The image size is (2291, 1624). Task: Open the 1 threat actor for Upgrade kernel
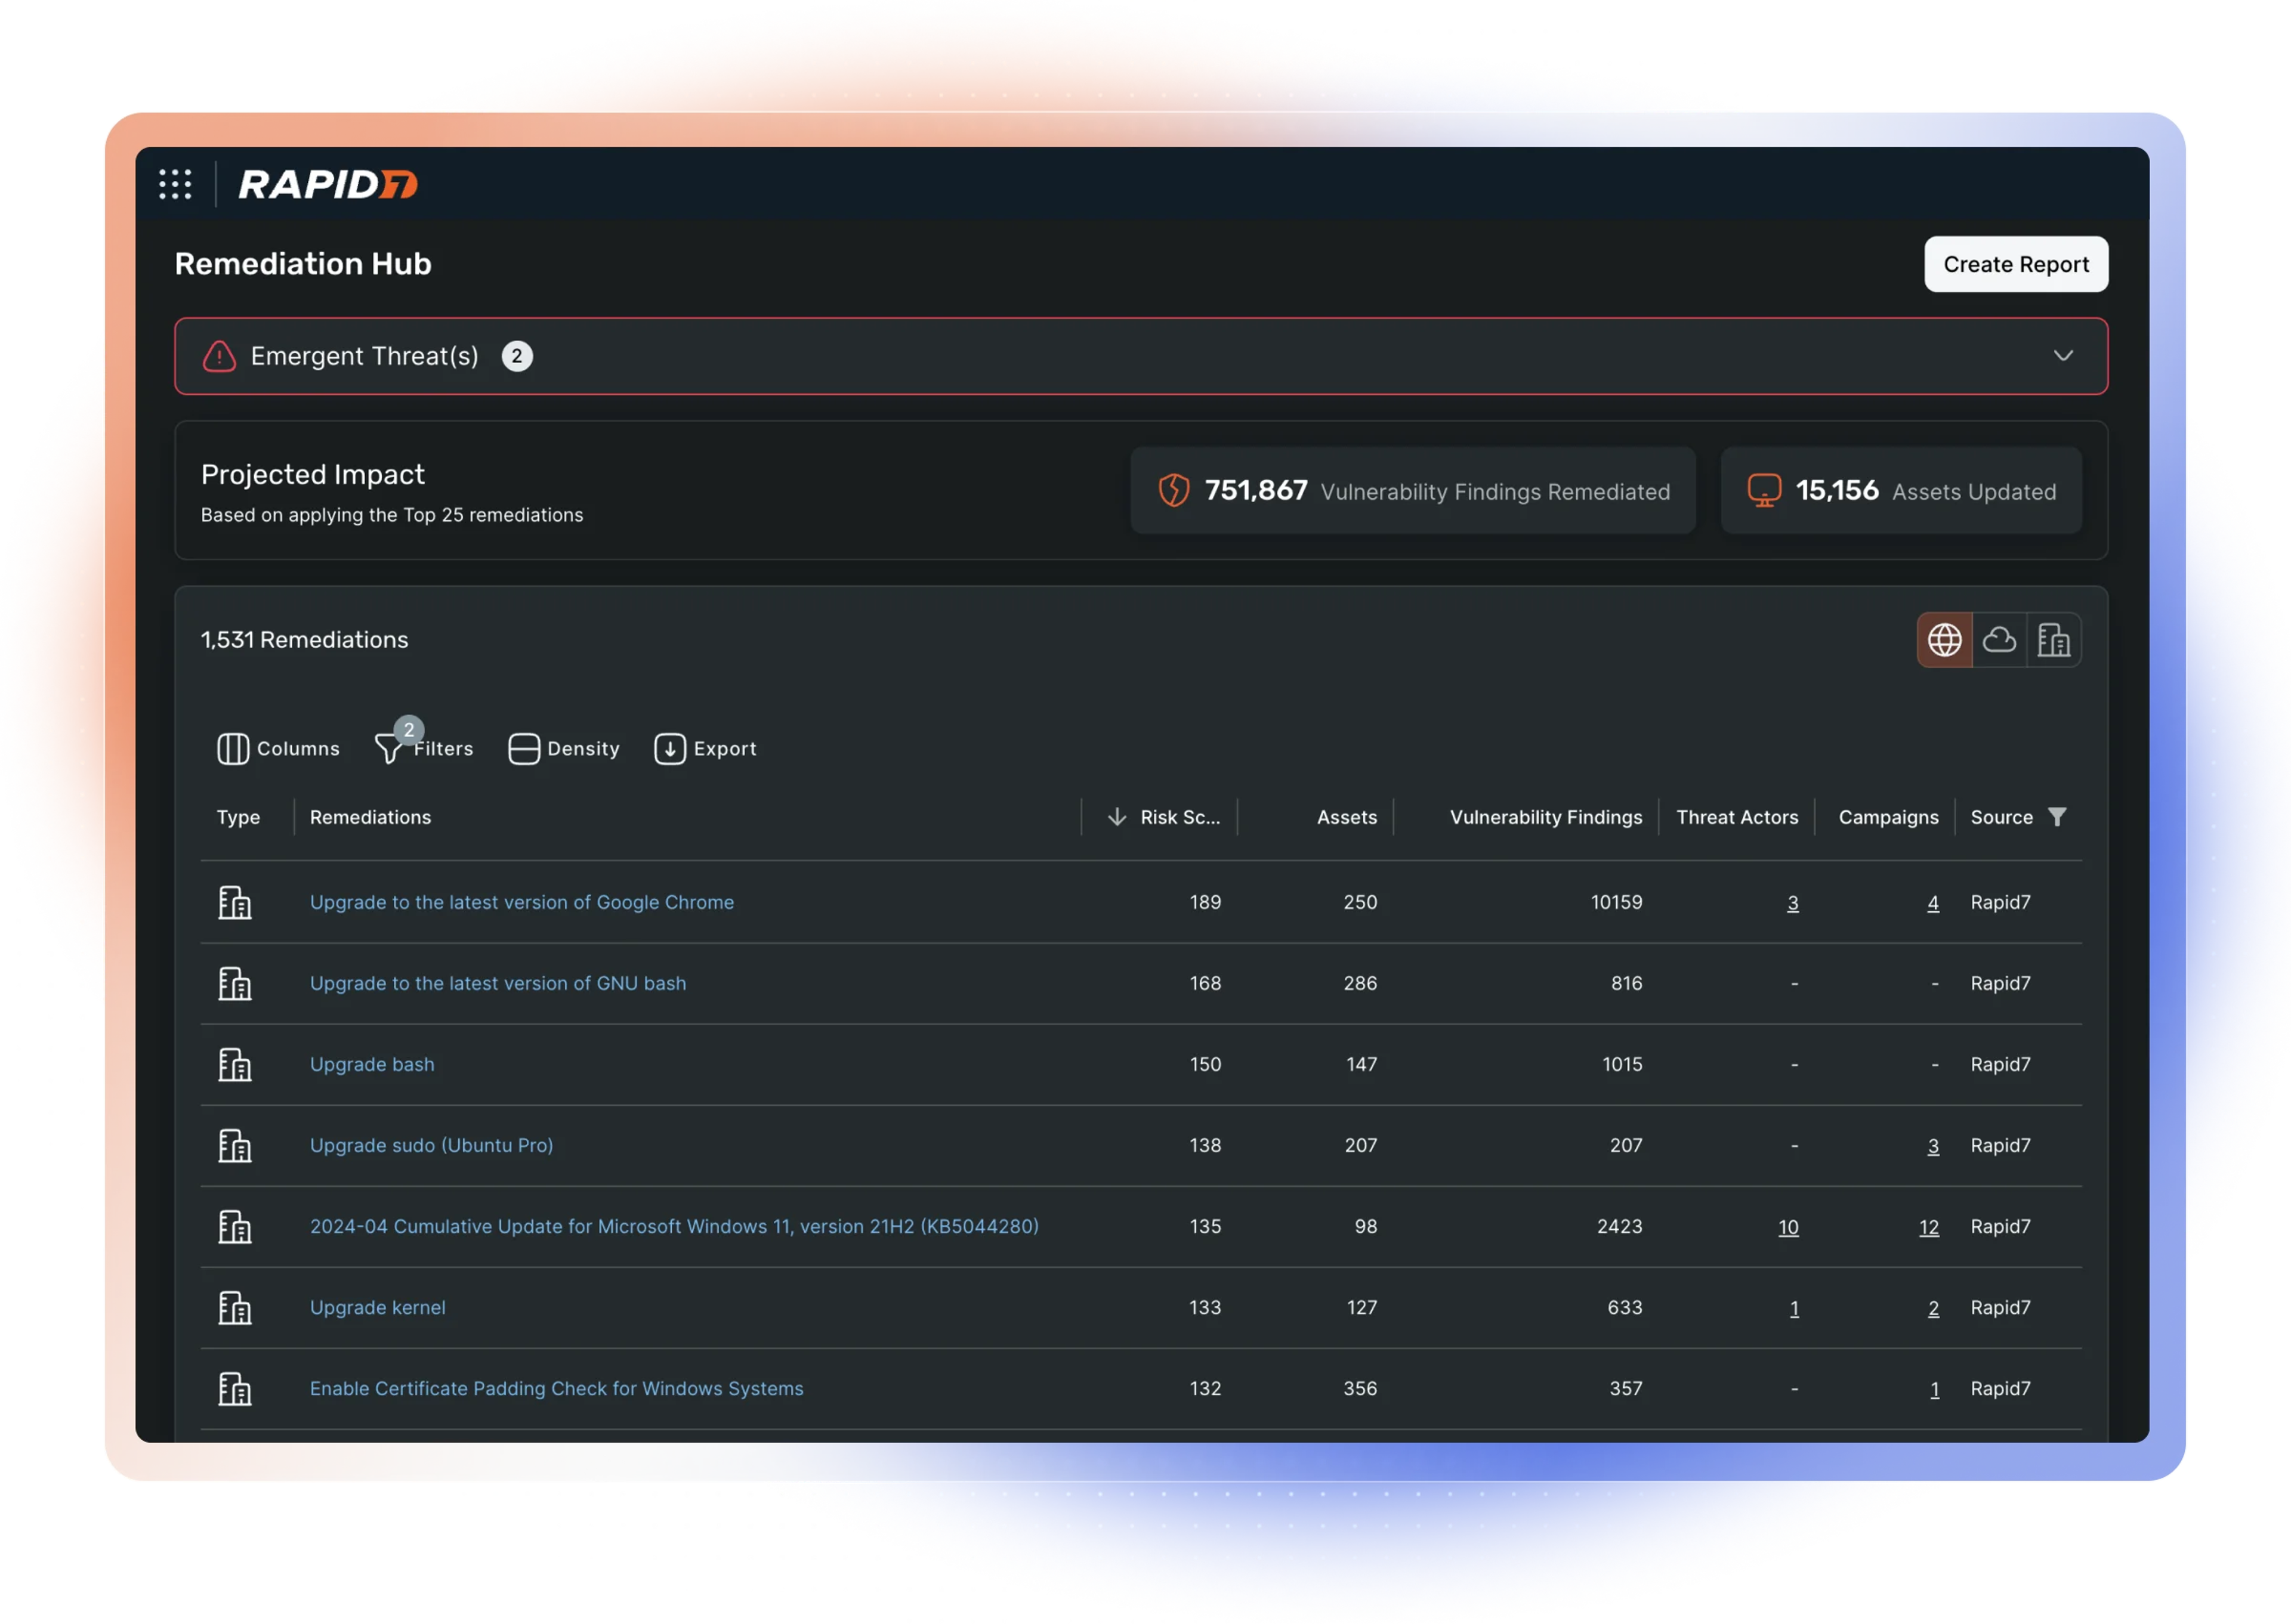point(1794,1308)
